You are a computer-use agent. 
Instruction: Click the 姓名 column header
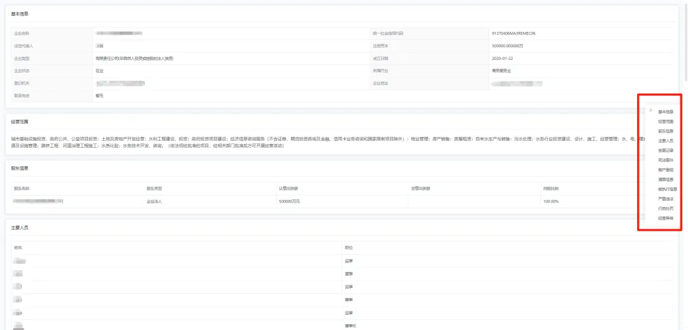[18, 248]
